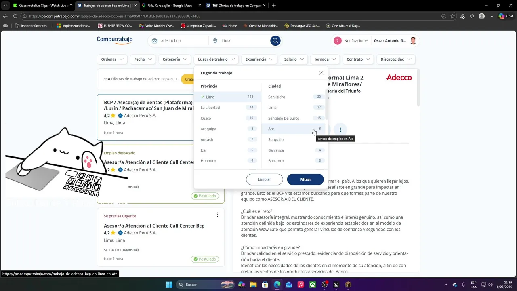Screen dimensions: 517x291
Task: Open FUENTE 550W bookmark
Action: click(115, 26)
